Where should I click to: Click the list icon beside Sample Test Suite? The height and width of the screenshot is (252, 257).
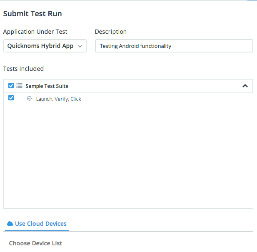point(19,86)
